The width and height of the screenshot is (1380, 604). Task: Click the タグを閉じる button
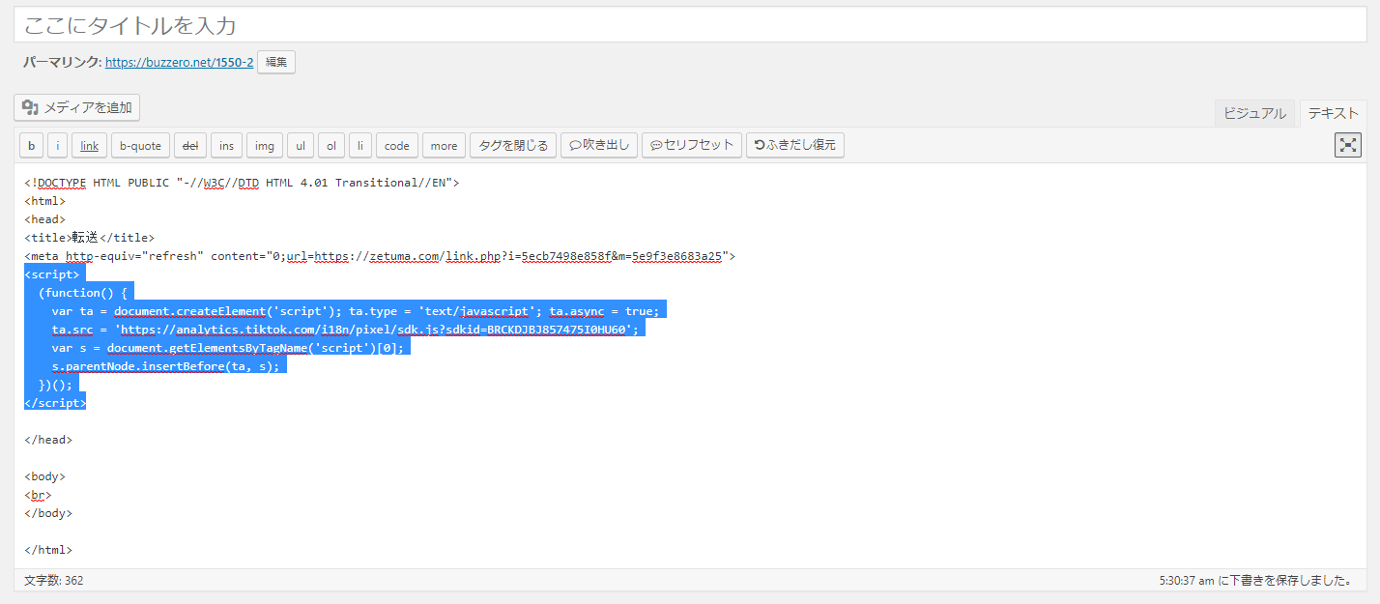(512, 146)
